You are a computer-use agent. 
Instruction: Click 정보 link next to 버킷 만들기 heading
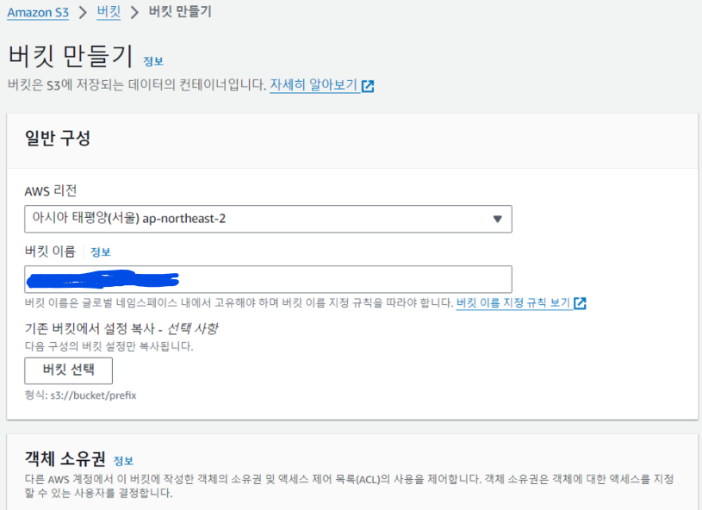coord(153,61)
